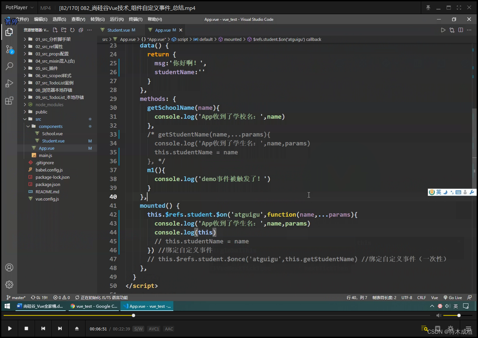Viewport: 478px width, 338px height.
Task: Click Go Live in status bar
Action: coord(453,297)
